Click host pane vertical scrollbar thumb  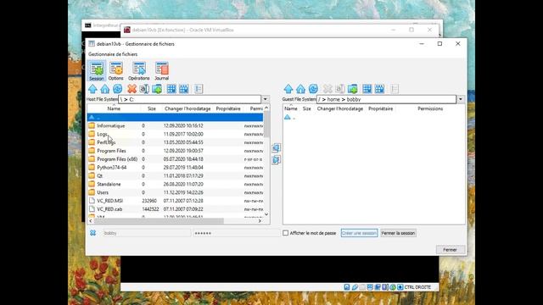266,125
